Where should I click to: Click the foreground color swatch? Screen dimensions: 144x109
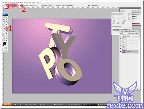coord(5,44)
